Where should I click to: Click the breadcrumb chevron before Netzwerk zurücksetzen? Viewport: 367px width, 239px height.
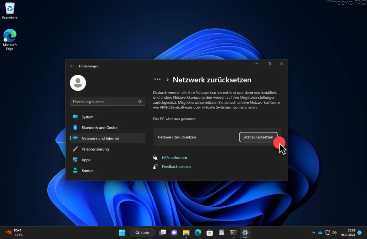click(x=167, y=80)
